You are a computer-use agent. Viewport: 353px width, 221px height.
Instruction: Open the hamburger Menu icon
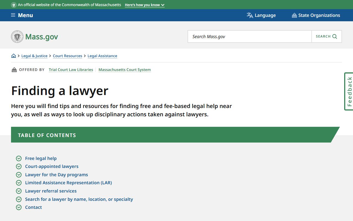pos(13,15)
